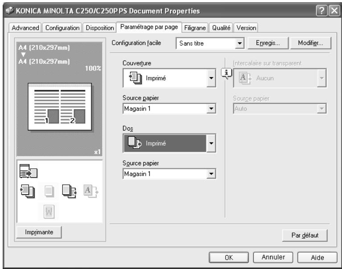Click the Modifier... button

pyautogui.click(x=311, y=43)
